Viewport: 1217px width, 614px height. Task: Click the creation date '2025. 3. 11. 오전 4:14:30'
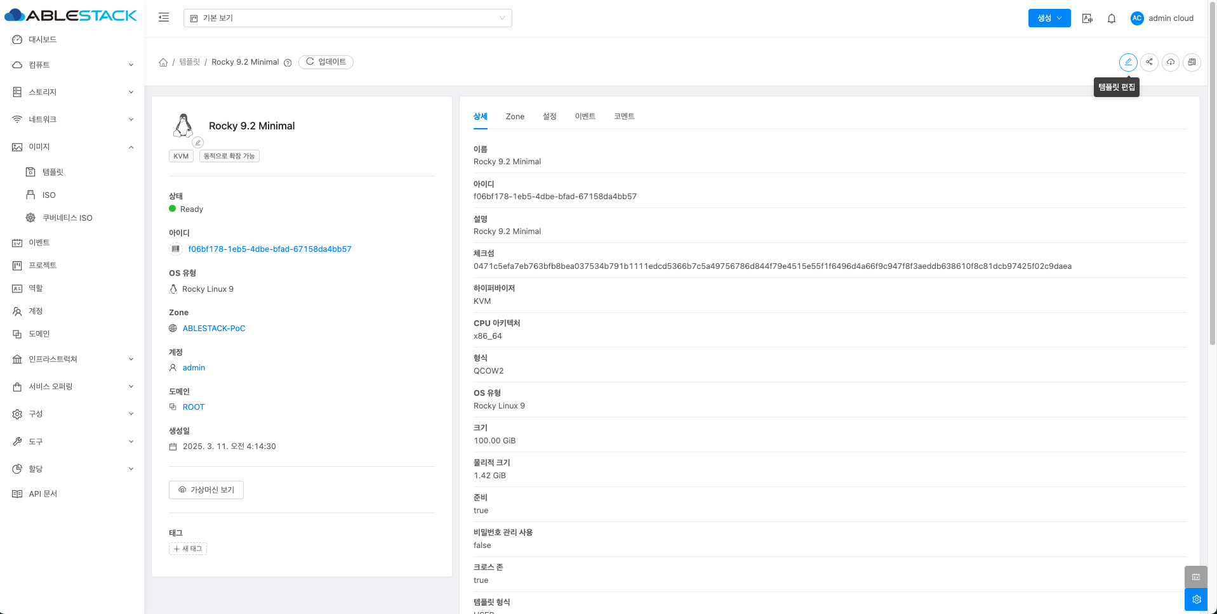pyautogui.click(x=229, y=447)
